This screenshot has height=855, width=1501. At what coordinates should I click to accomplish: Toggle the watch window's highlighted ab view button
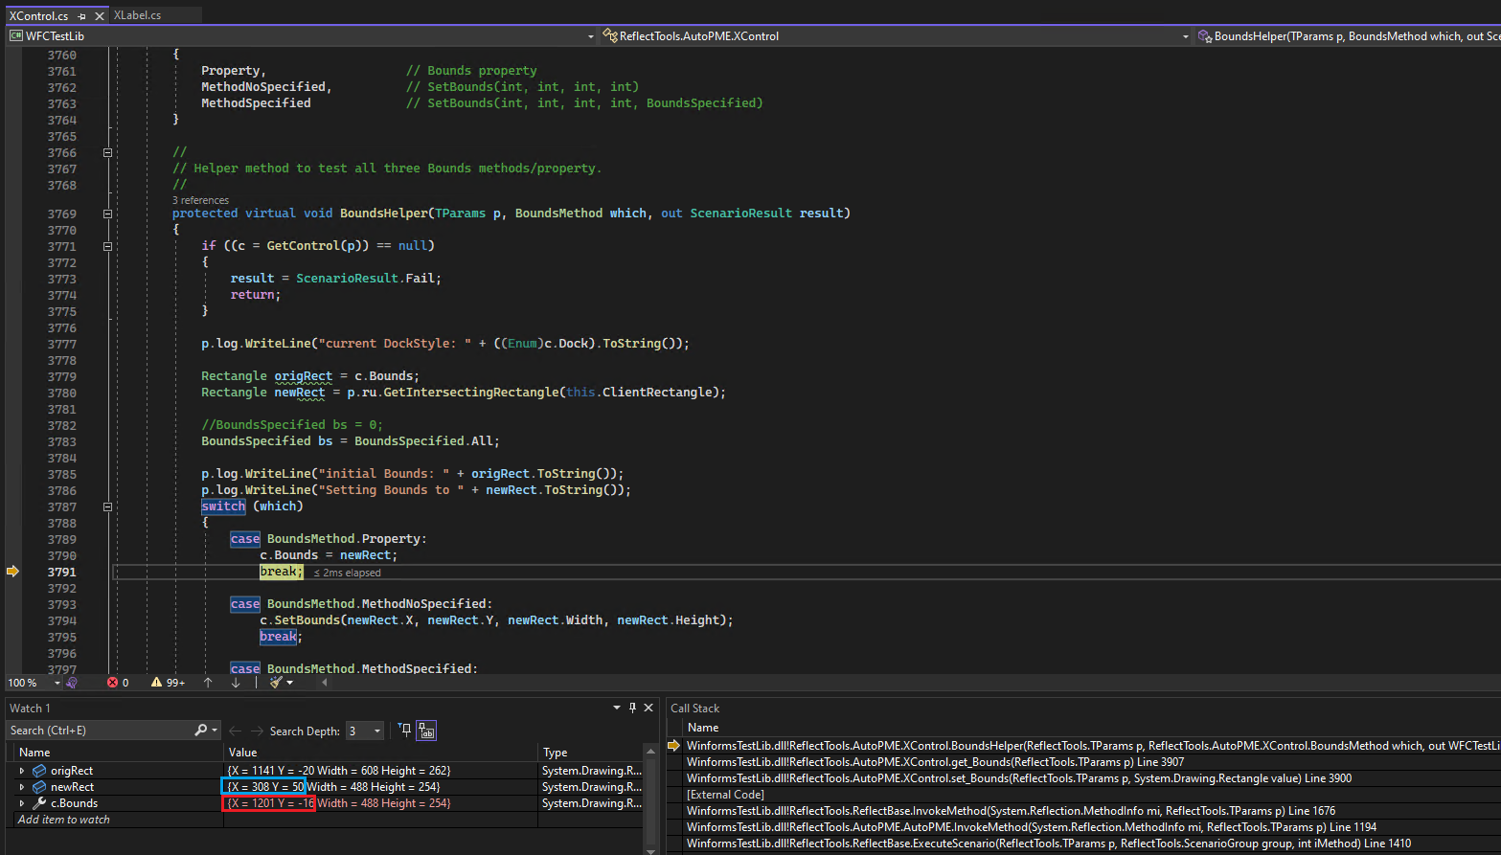click(426, 731)
